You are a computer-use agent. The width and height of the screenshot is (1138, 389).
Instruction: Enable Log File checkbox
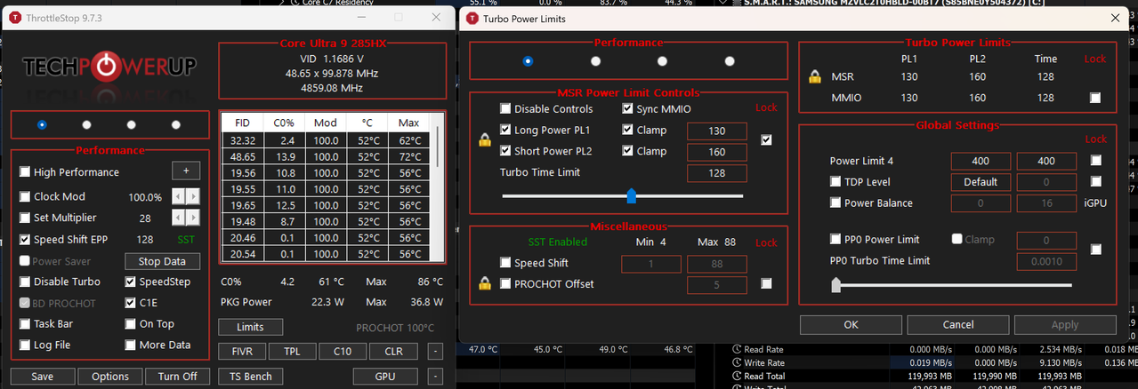(x=25, y=345)
